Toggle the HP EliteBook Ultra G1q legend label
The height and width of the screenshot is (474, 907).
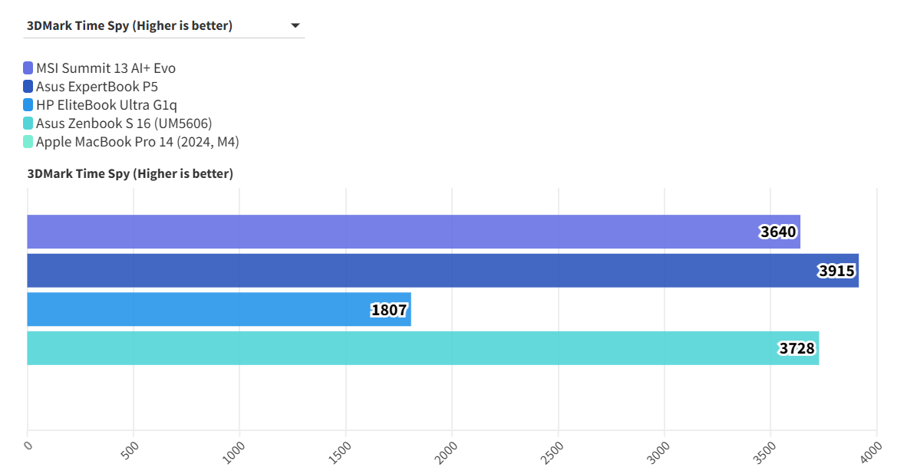click(x=111, y=105)
